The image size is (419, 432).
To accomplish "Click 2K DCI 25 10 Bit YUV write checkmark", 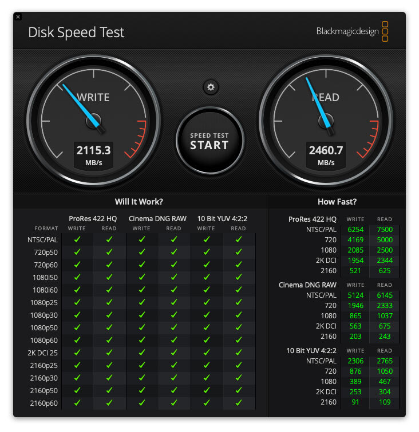I will [206, 353].
